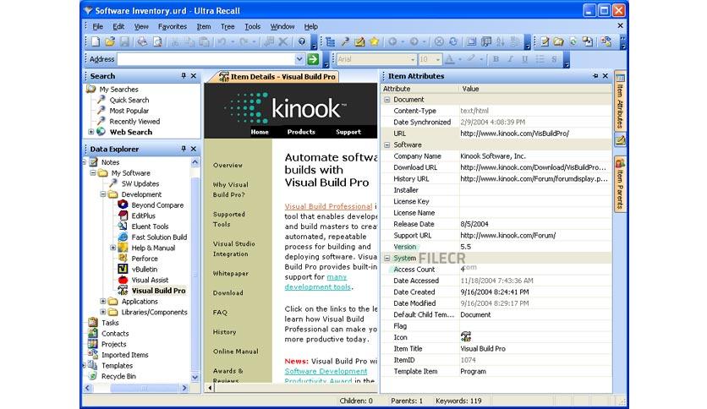
Task: Click the Version value 5.5
Action: 465,247
